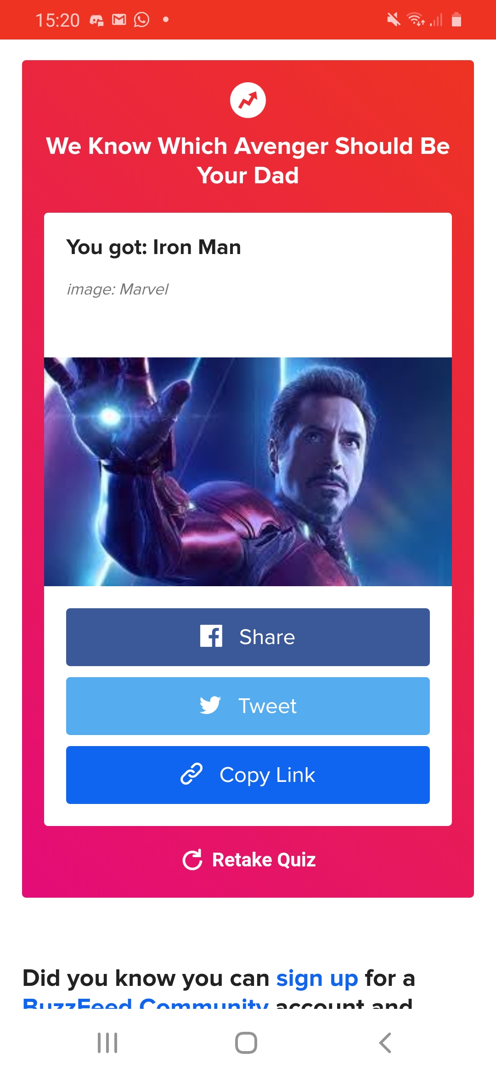Screen dimensions: 496x1075
Task: Tap the BuzzFeed trending arrow logo
Action: coord(248,100)
